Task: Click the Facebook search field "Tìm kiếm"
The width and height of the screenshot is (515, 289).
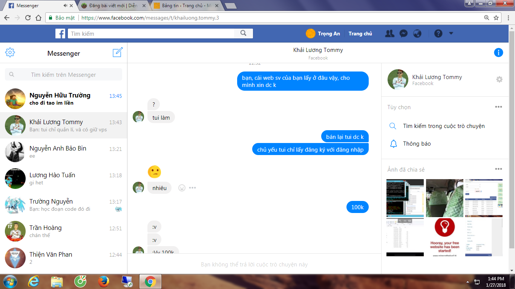Action: pos(152,33)
